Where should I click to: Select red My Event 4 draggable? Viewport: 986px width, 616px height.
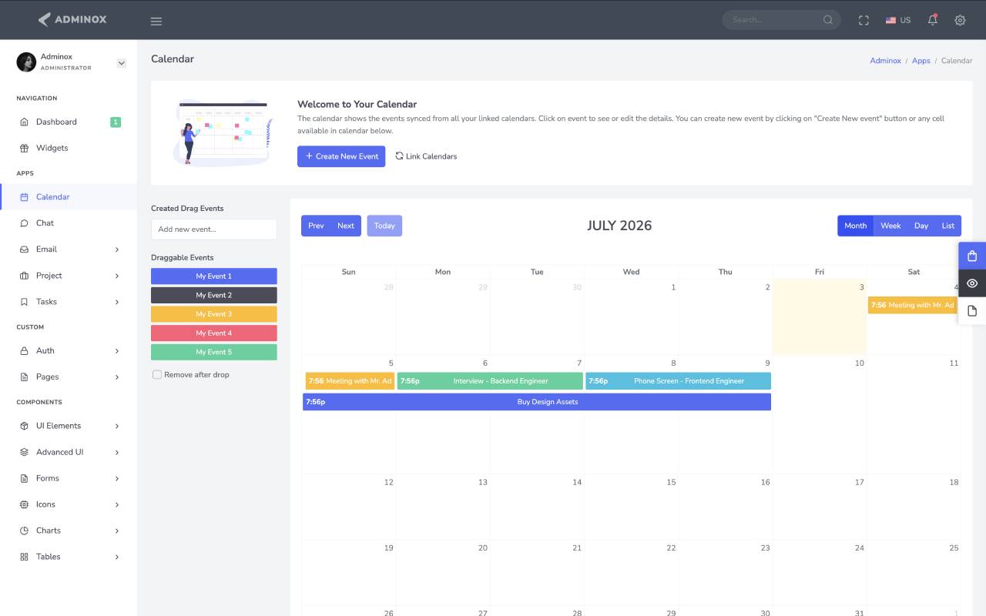click(214, 333)
